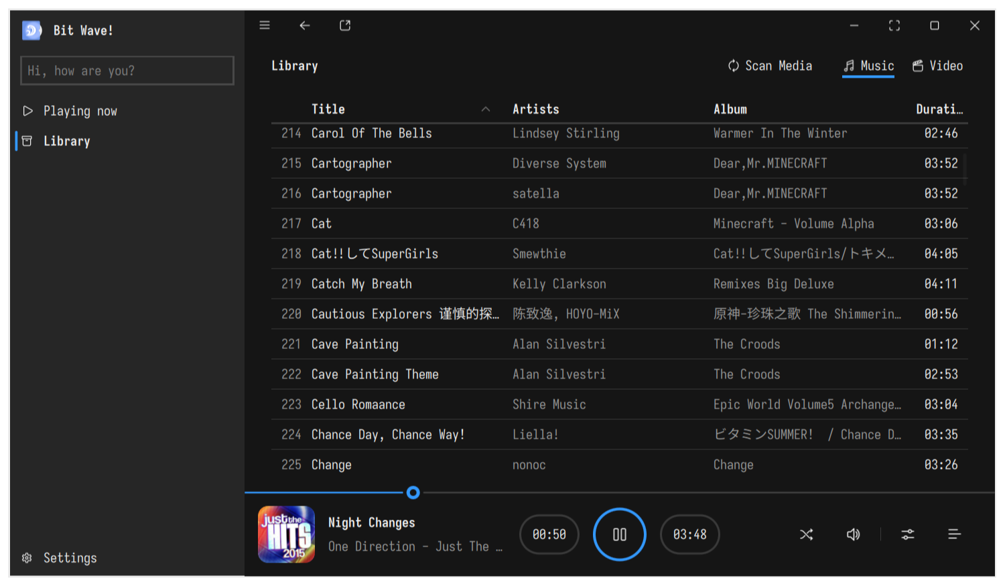Screen dimensions: 1005x586
Task: Enter full screen mode via the bracket icon
Action: pyautogui.click(x=894, y=25)
